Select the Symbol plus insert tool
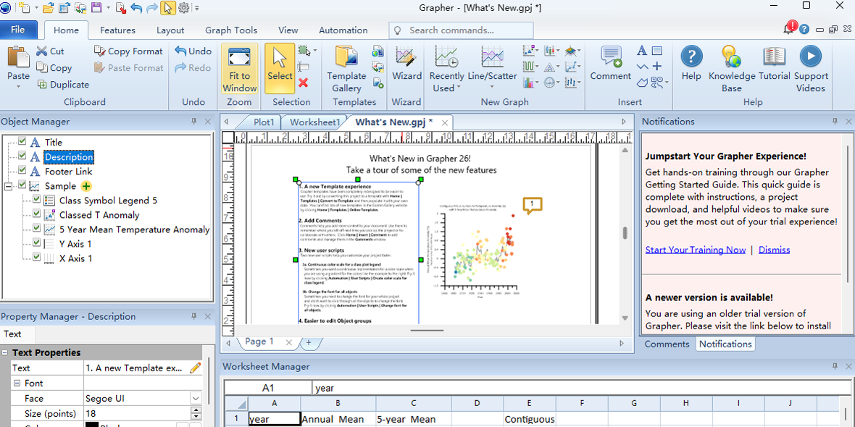This screenshot has height=427, width=855. (658, 67)
